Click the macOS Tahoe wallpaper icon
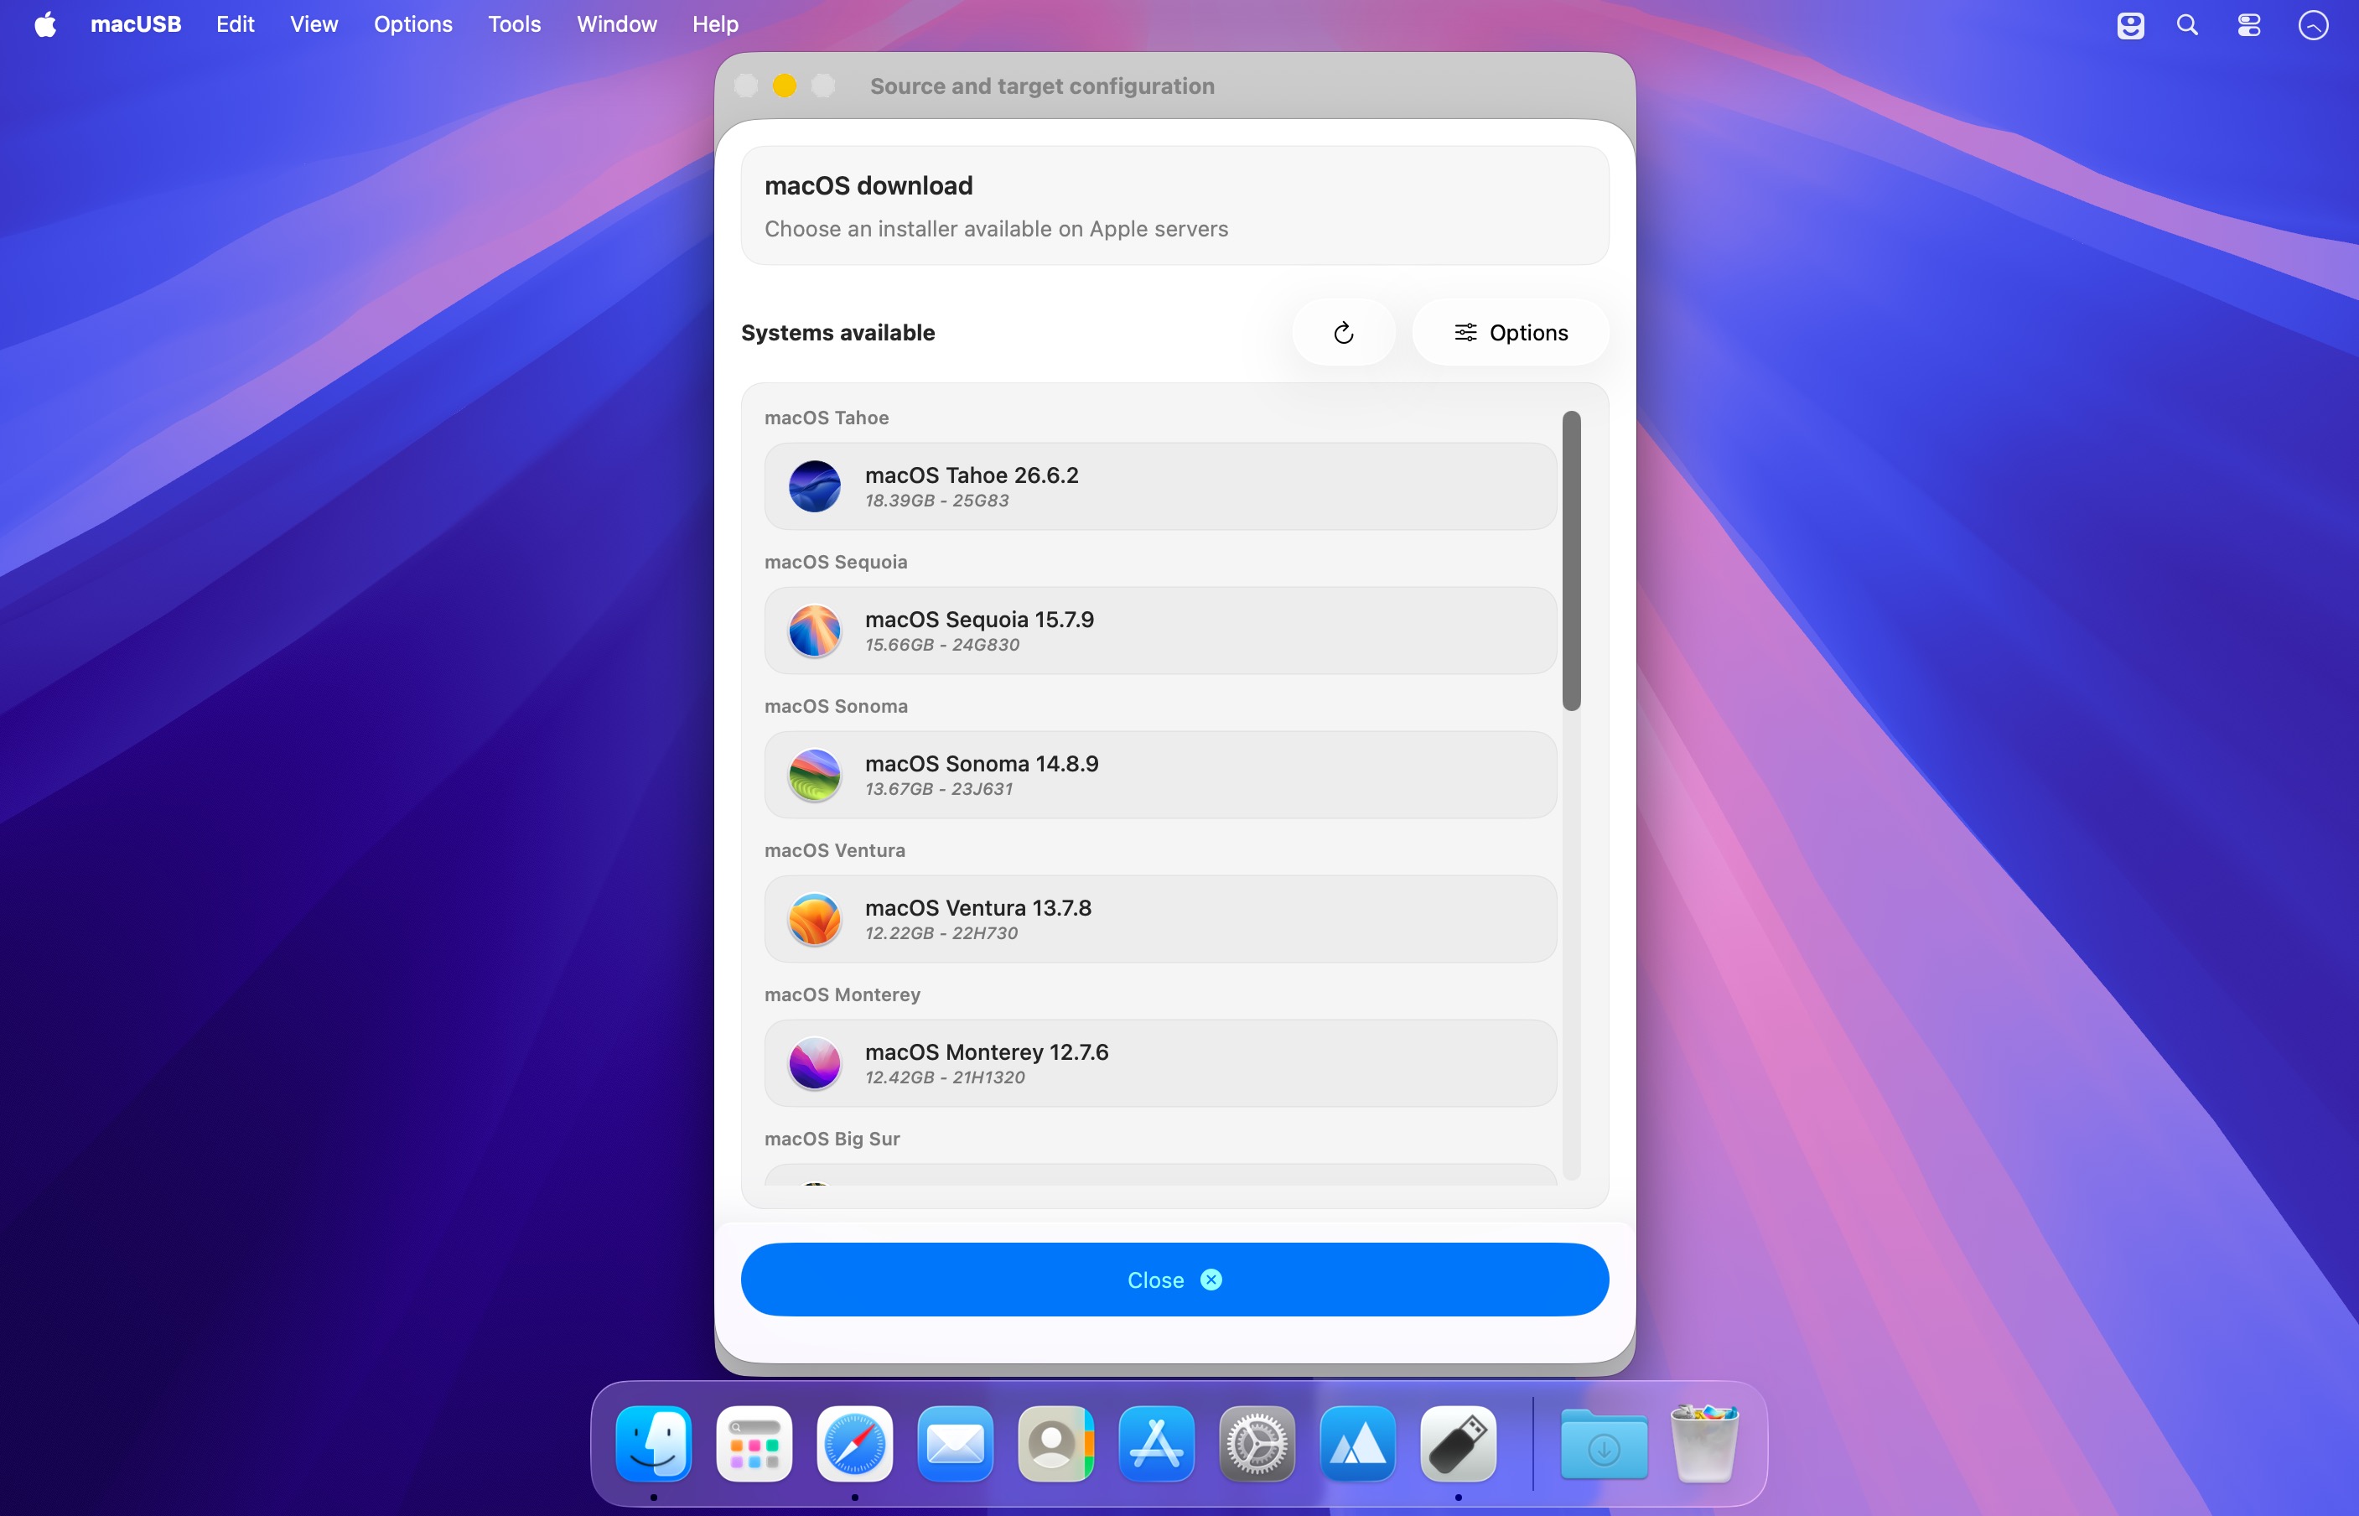The height and width of the screenshot is (1516, 2359). [815, 486]
